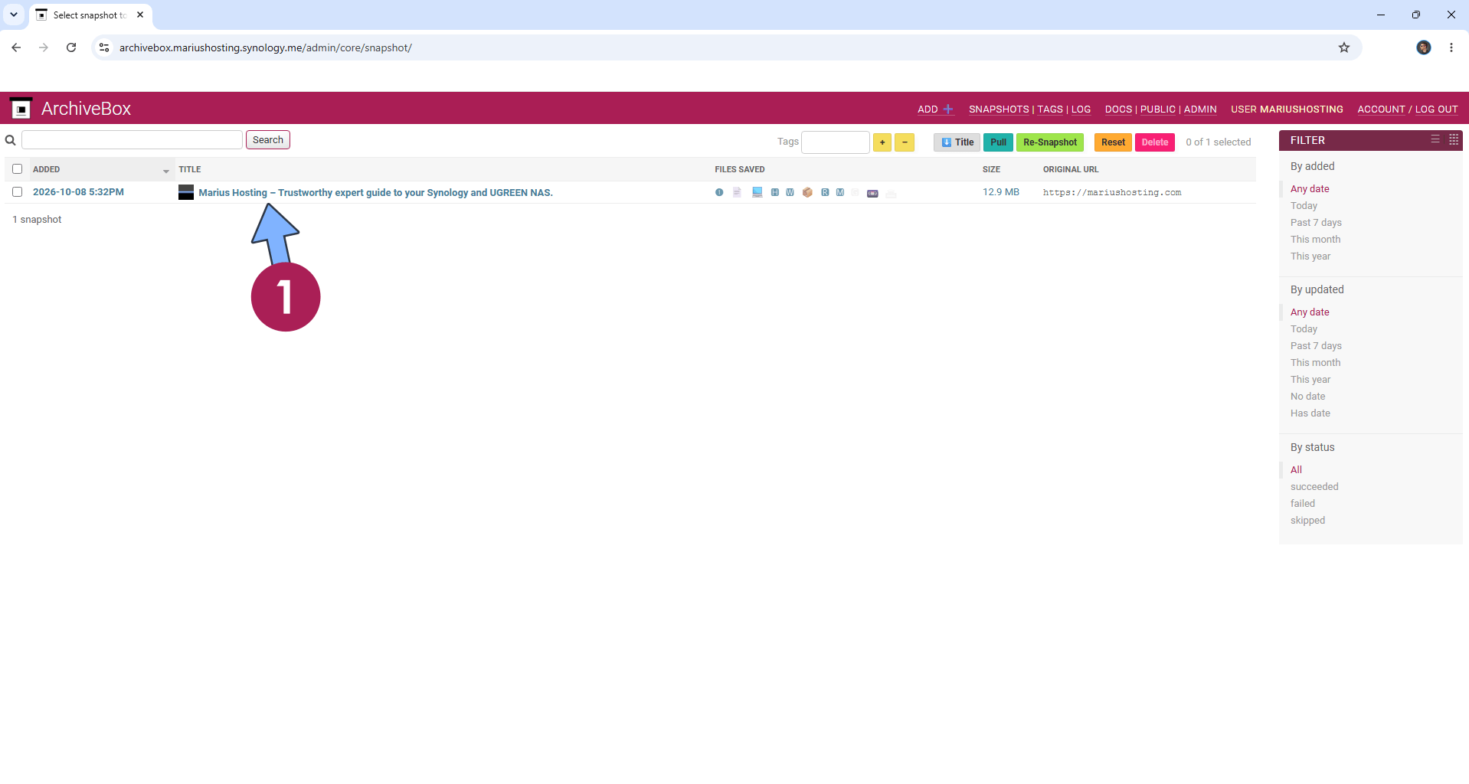Click the ArchiveBox logo icon
Screen dimensions: 1469x784
pyautogui.click(x=21, y=109)
